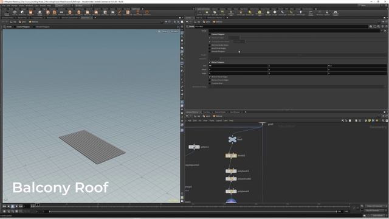Open the Build desktop dropdown
Screen dimensions: 389x219
pos(63,5)
